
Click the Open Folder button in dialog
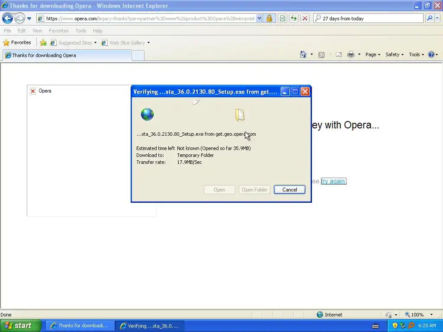[254, 190]
